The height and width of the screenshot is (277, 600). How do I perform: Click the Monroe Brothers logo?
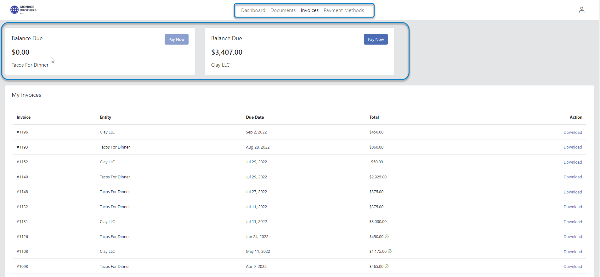pos(23,10)
